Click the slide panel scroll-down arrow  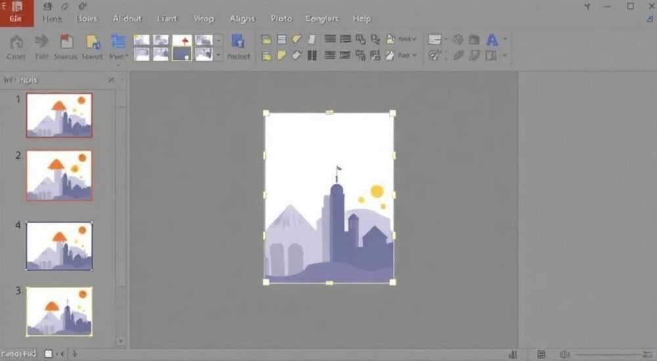pos(121,341)
